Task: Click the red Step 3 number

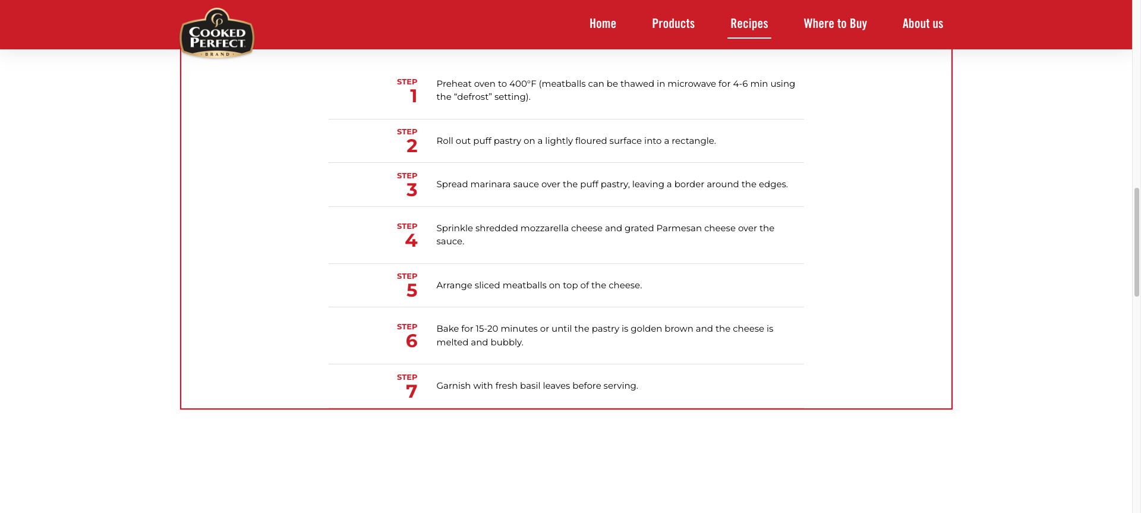Action: (411, 190)
